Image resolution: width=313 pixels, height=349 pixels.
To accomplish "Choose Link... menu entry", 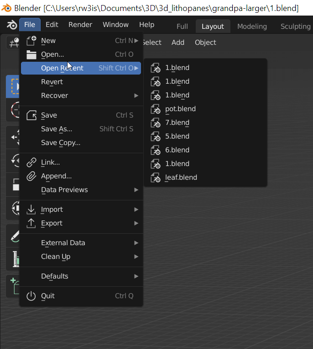I will coord(81,162).
